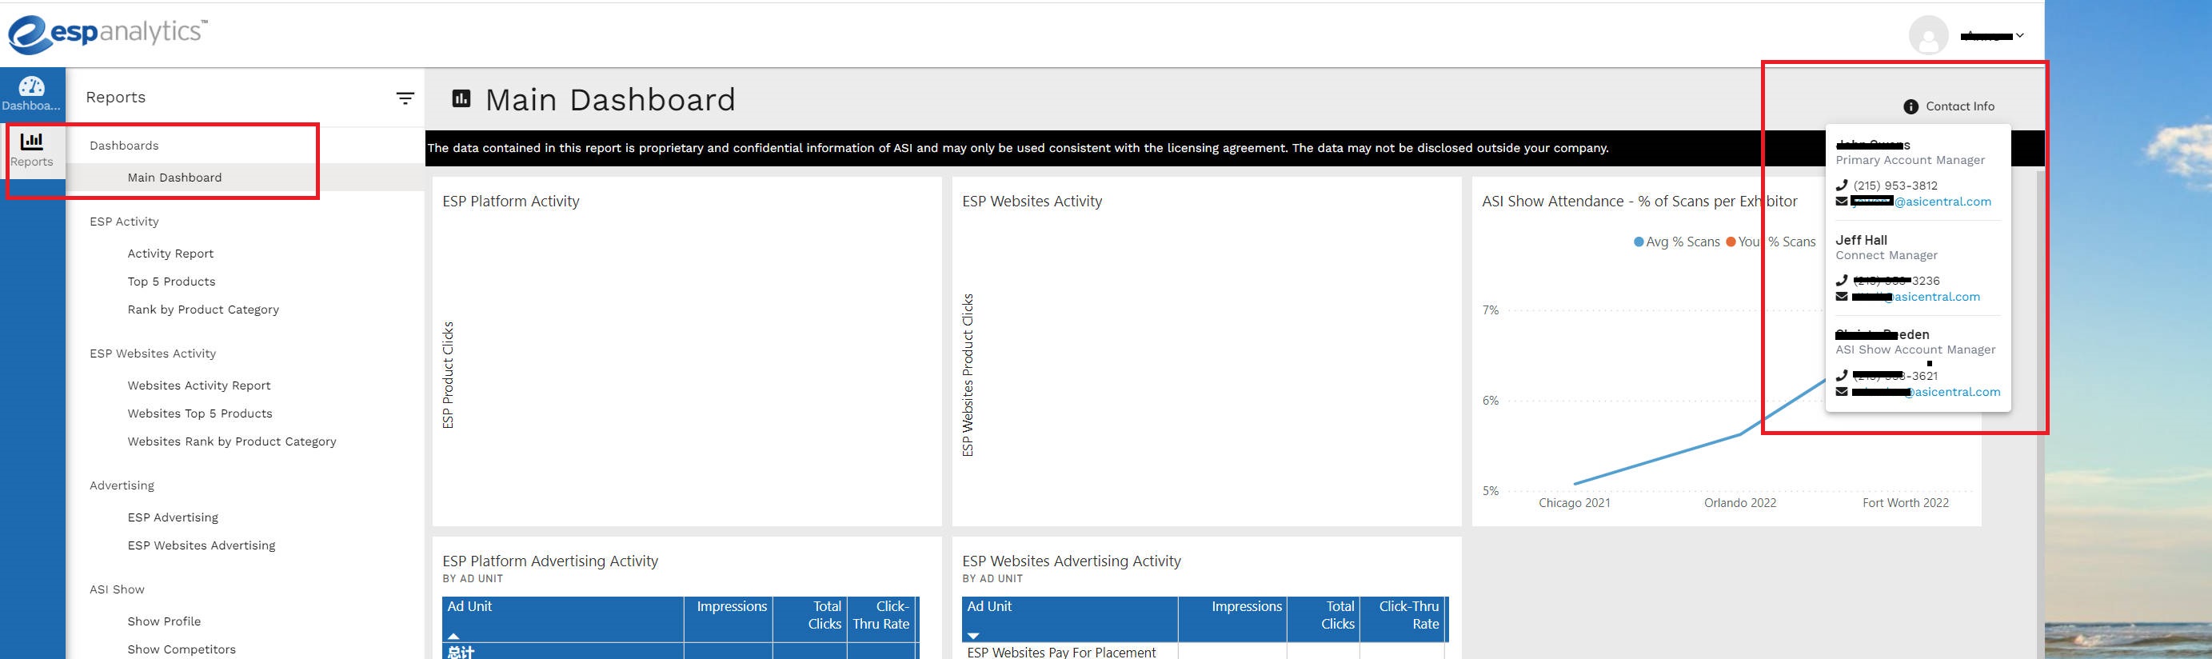The width and height of the screenshot is (2212, 659).
Task: Open the Activity Report menu item
Action: tap(170, 254)
